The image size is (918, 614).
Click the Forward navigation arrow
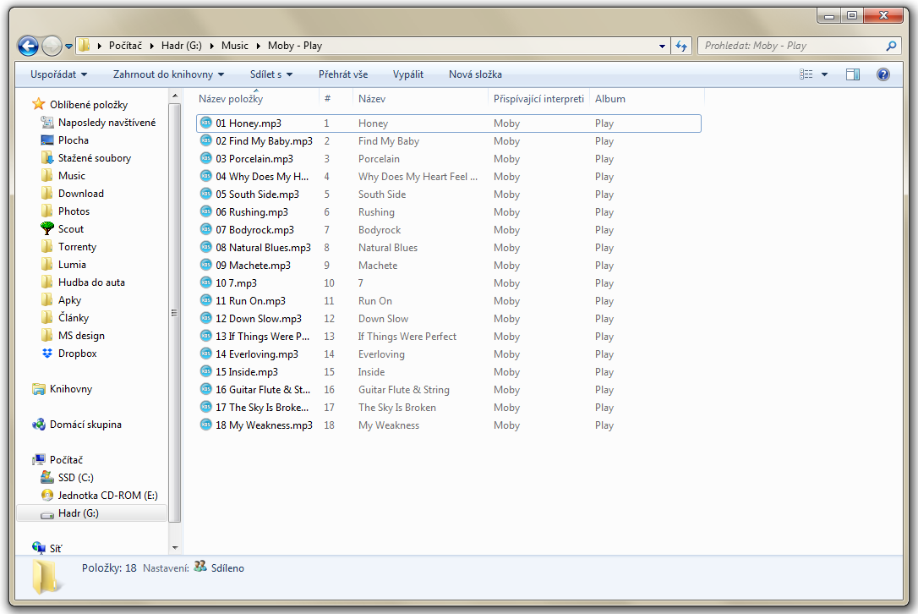(52, 46)
